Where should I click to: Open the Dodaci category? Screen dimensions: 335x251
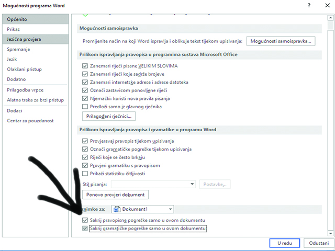pos(36,111)
